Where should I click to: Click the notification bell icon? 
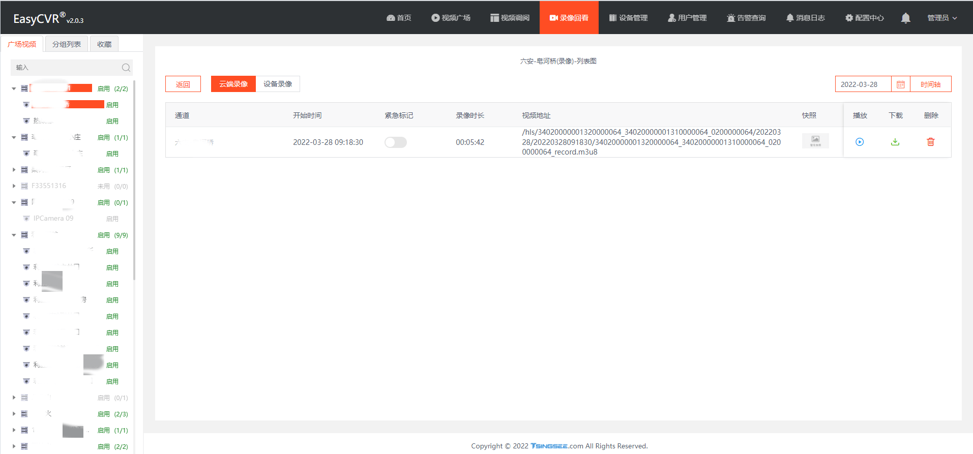(905, 18)
